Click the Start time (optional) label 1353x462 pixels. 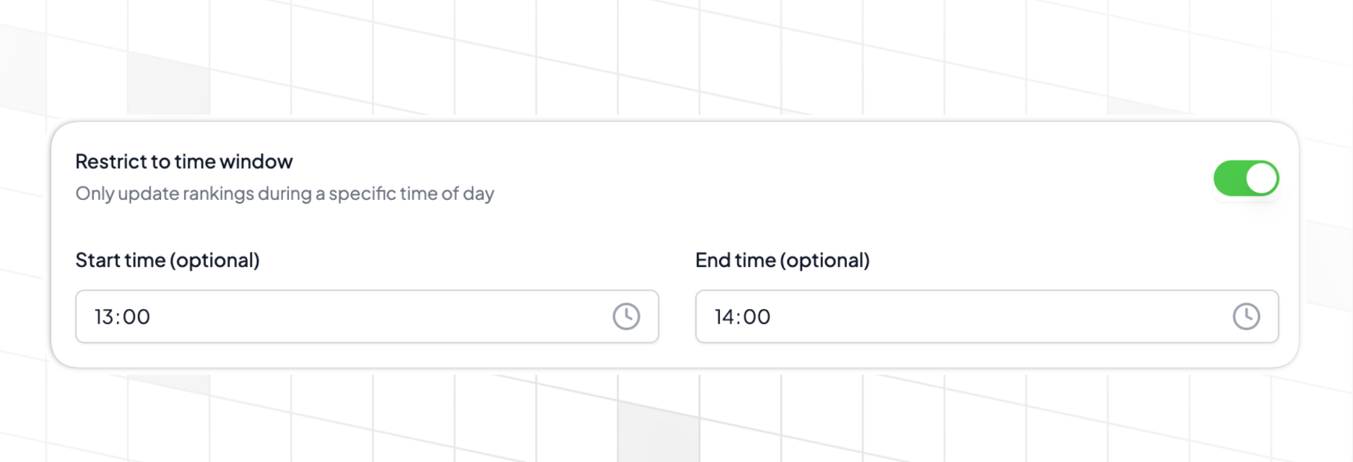pyautogui.click(x=168, y=260)
